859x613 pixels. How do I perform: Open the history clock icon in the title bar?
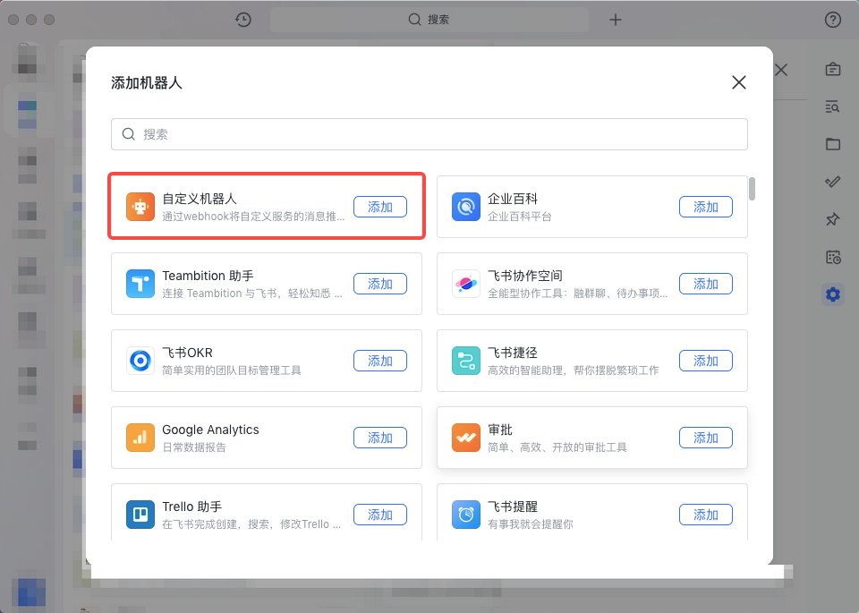click(242, 19)
